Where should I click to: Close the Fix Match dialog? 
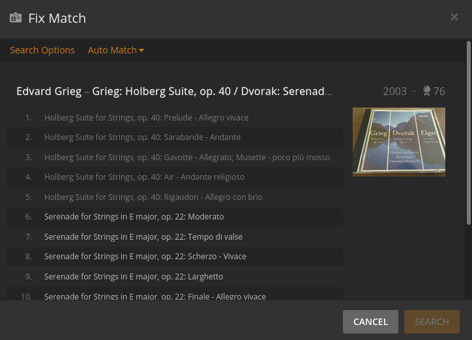454,17
